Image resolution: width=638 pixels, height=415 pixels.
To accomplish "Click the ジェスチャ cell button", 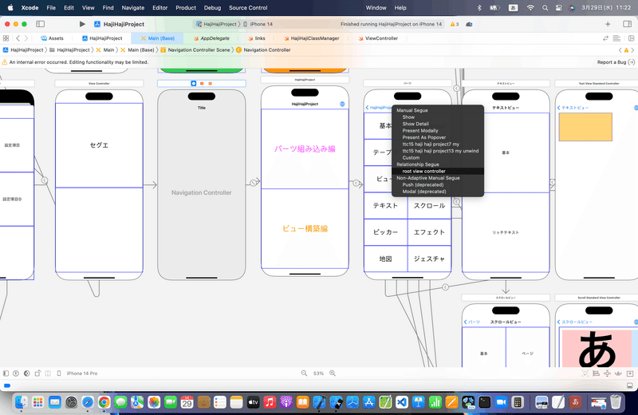I will tap(429, 259).
